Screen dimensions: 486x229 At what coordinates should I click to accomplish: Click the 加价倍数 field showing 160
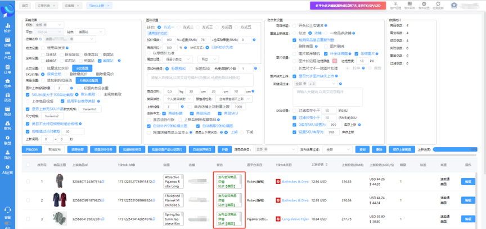pos(169,40)
